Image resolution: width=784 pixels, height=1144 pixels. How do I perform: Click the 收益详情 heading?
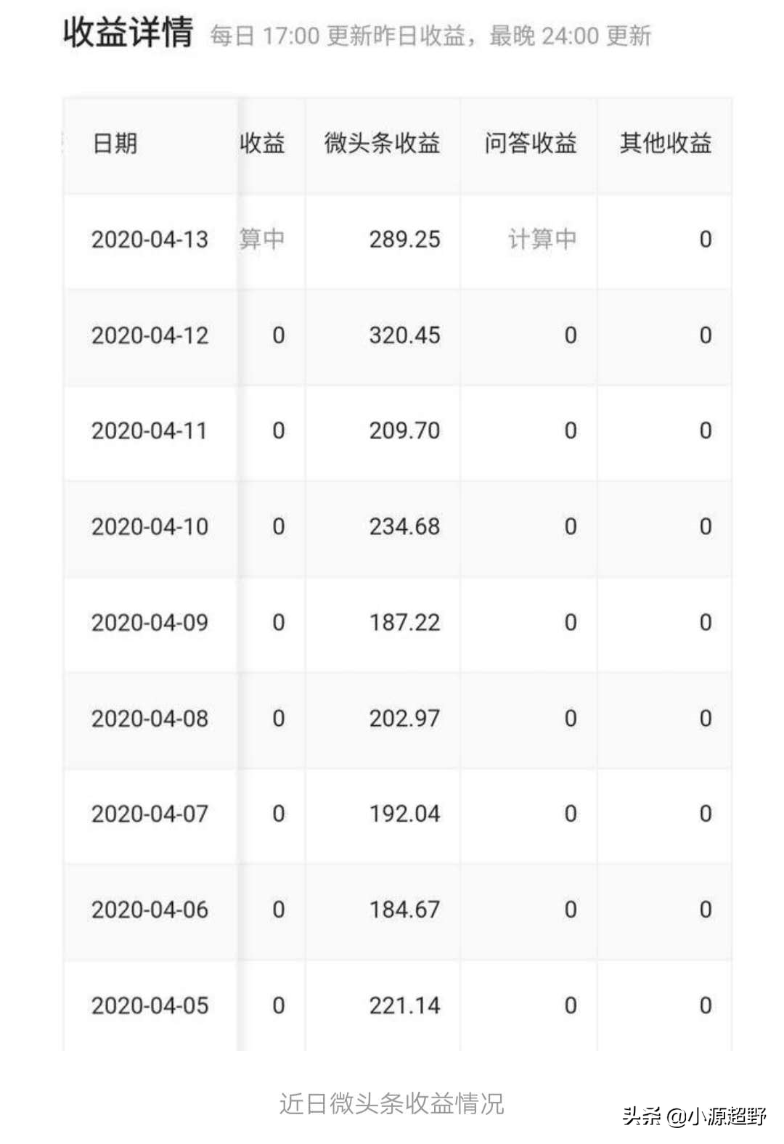coord(128,33)
